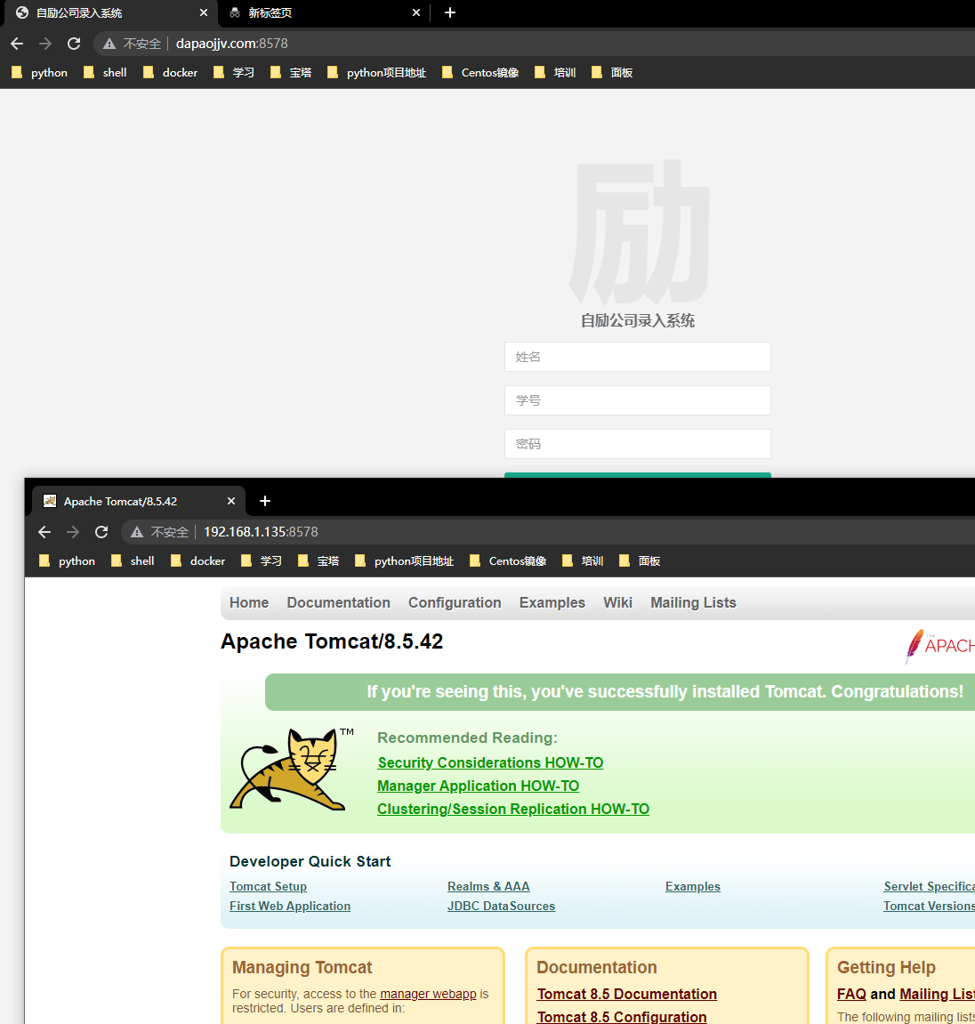The image size is (975, 1024).
Task: Open Centos镜像 bookmark folder in Tomcat window
Action: pos(508,561)
